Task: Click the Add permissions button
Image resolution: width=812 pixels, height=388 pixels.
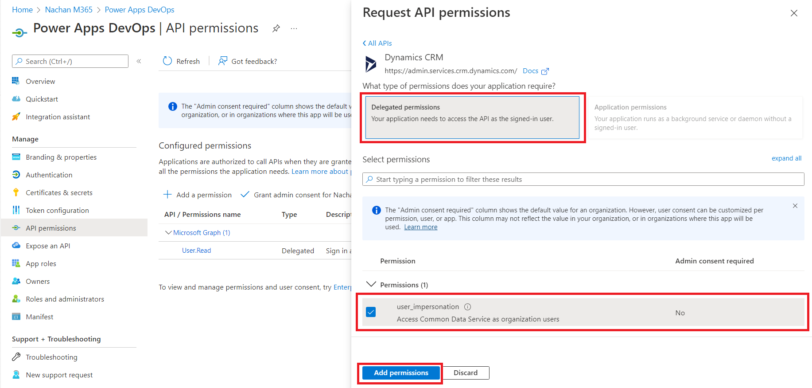Action: tap(401, 373)
